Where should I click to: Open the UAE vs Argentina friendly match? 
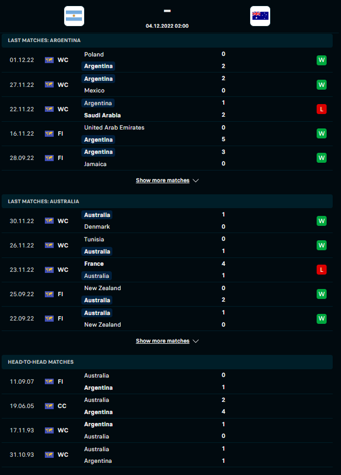coord(166,133)
